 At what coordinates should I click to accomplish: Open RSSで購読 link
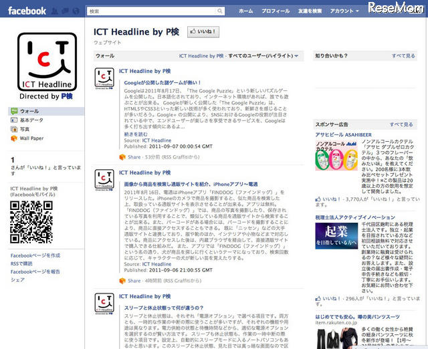click(21, 263)
